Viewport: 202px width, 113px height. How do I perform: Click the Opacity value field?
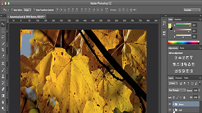click(x=195, y=90)
